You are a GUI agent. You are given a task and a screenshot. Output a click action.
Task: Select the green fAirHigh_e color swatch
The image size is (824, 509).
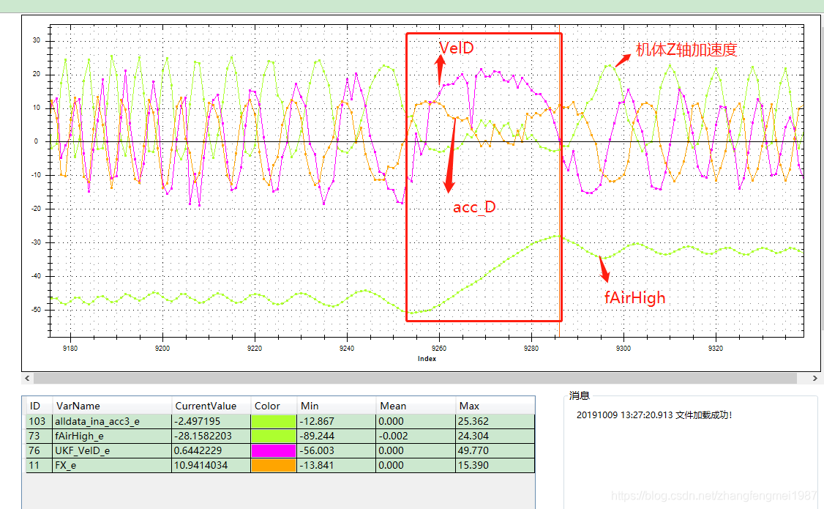(x=273, y=436)
